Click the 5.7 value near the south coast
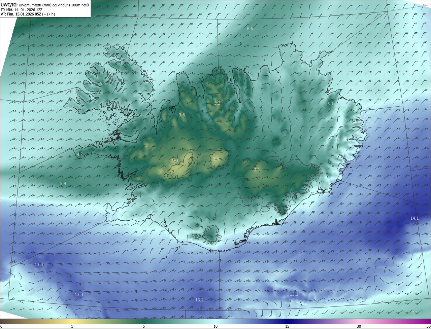 tap(196, 236)
